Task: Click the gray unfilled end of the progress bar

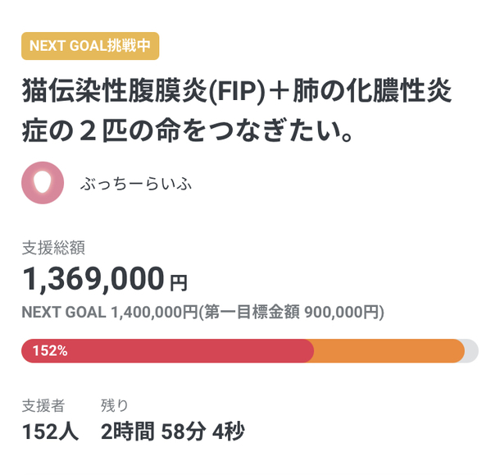Action: 470,350
